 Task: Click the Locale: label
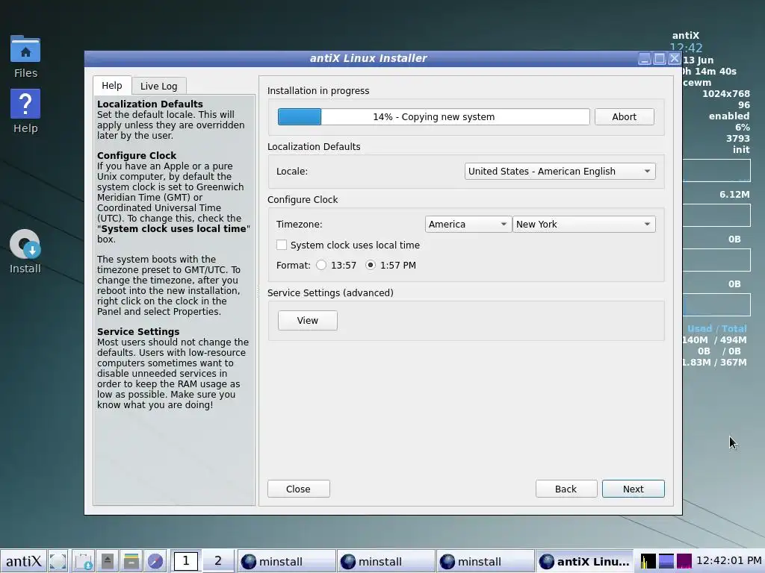click(x=292, y=172)
